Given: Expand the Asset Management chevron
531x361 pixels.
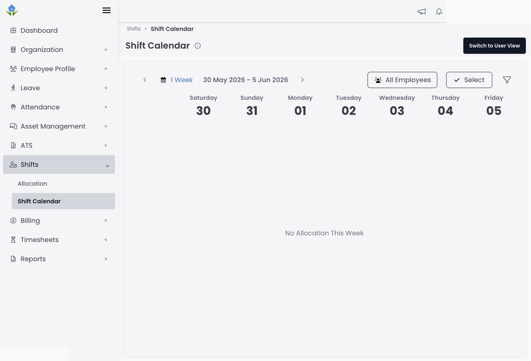Looking at the screenshot, I should click(106, 126).
